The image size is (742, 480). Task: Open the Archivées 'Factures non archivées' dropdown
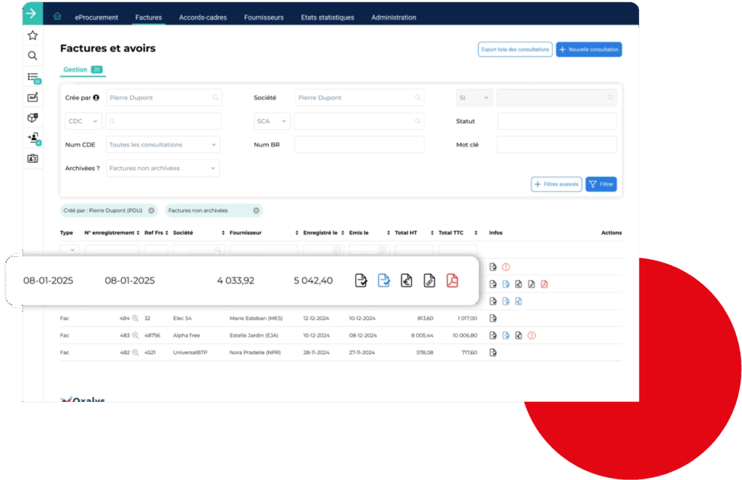pyautogui.click(x=162, y=168)
